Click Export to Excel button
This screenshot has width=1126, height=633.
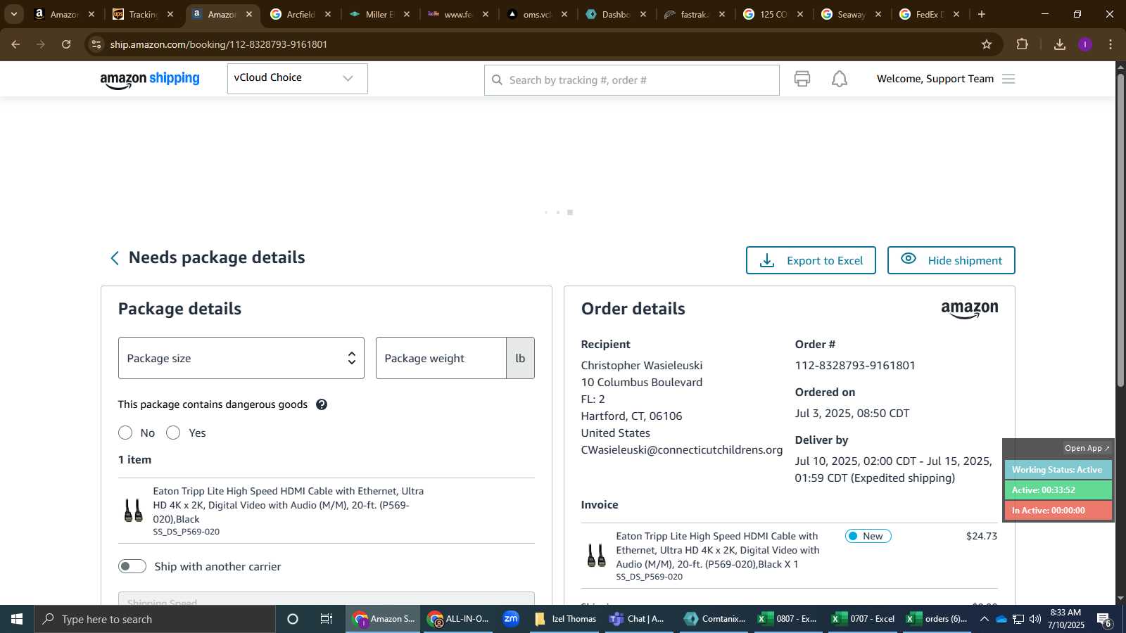click(811, 260)
